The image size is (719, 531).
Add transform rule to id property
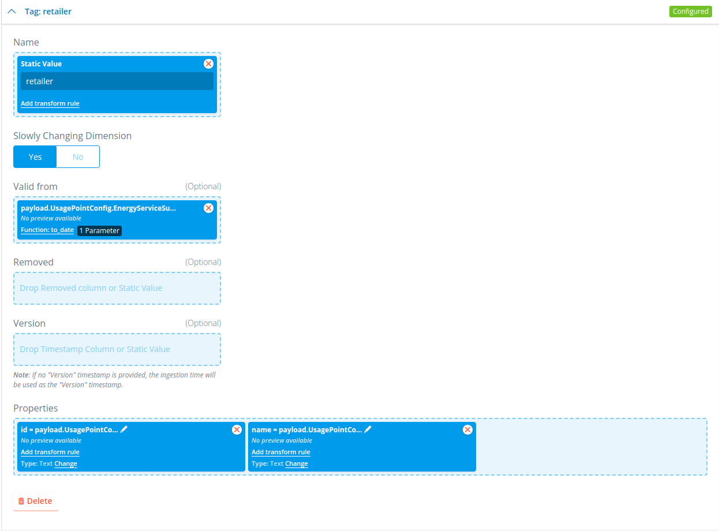click(x=50, y=453)
